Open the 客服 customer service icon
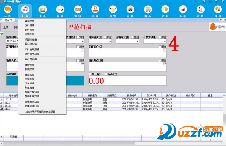Viewport: 226px width, 146px height. coord(95,9)
